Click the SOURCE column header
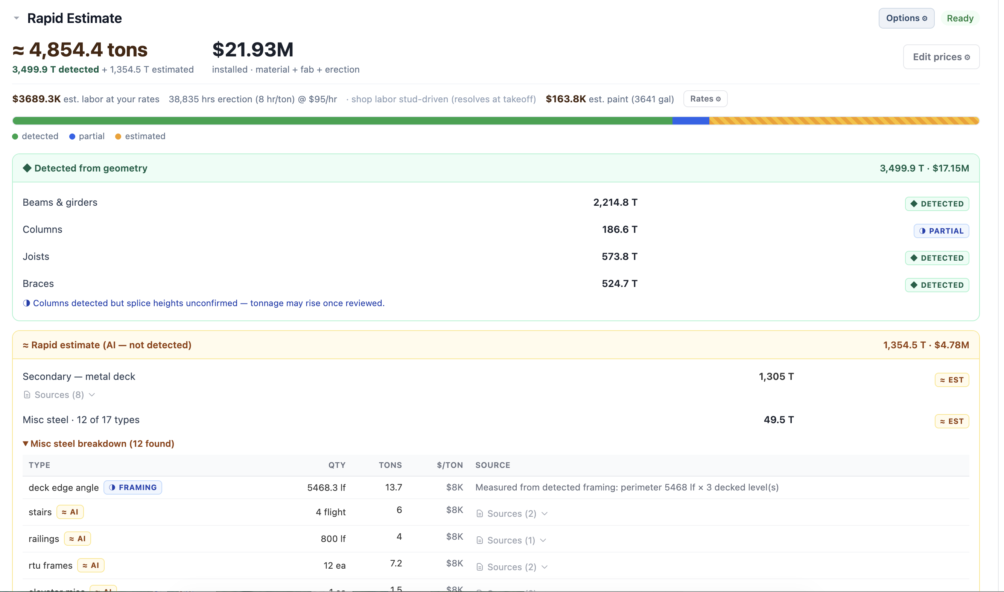 [x=493, y=465]
